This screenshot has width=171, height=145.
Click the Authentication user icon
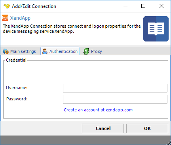coord(45,51)
